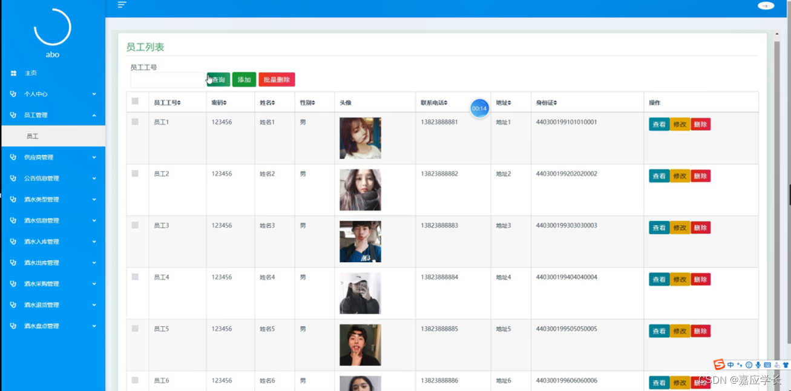The width and height of the screenshot is (791, 391).
Task: Open the user avatar badge in the top-right header
Action: click(766, 5)
